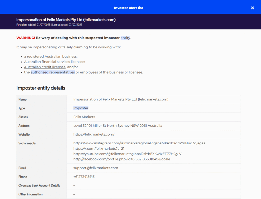This screenshot has width=261, height=199.
Task: Open the Australian credit licensee link
Action: pos(45,67)
